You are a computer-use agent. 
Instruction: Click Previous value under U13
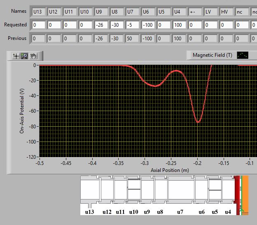pyautogui.click(x=38, y=38)
